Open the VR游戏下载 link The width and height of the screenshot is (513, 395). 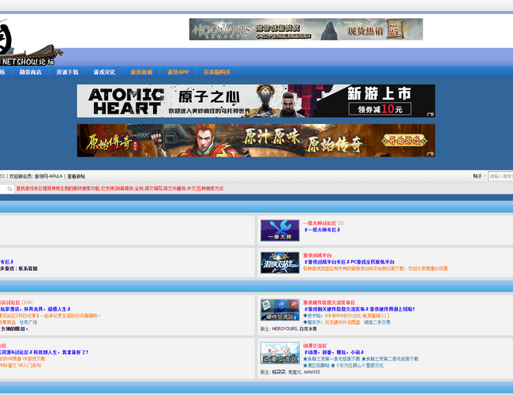coord(34,359)
